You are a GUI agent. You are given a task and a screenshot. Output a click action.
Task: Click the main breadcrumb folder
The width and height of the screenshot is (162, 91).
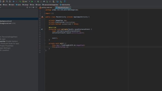click(x=11, y=5)
